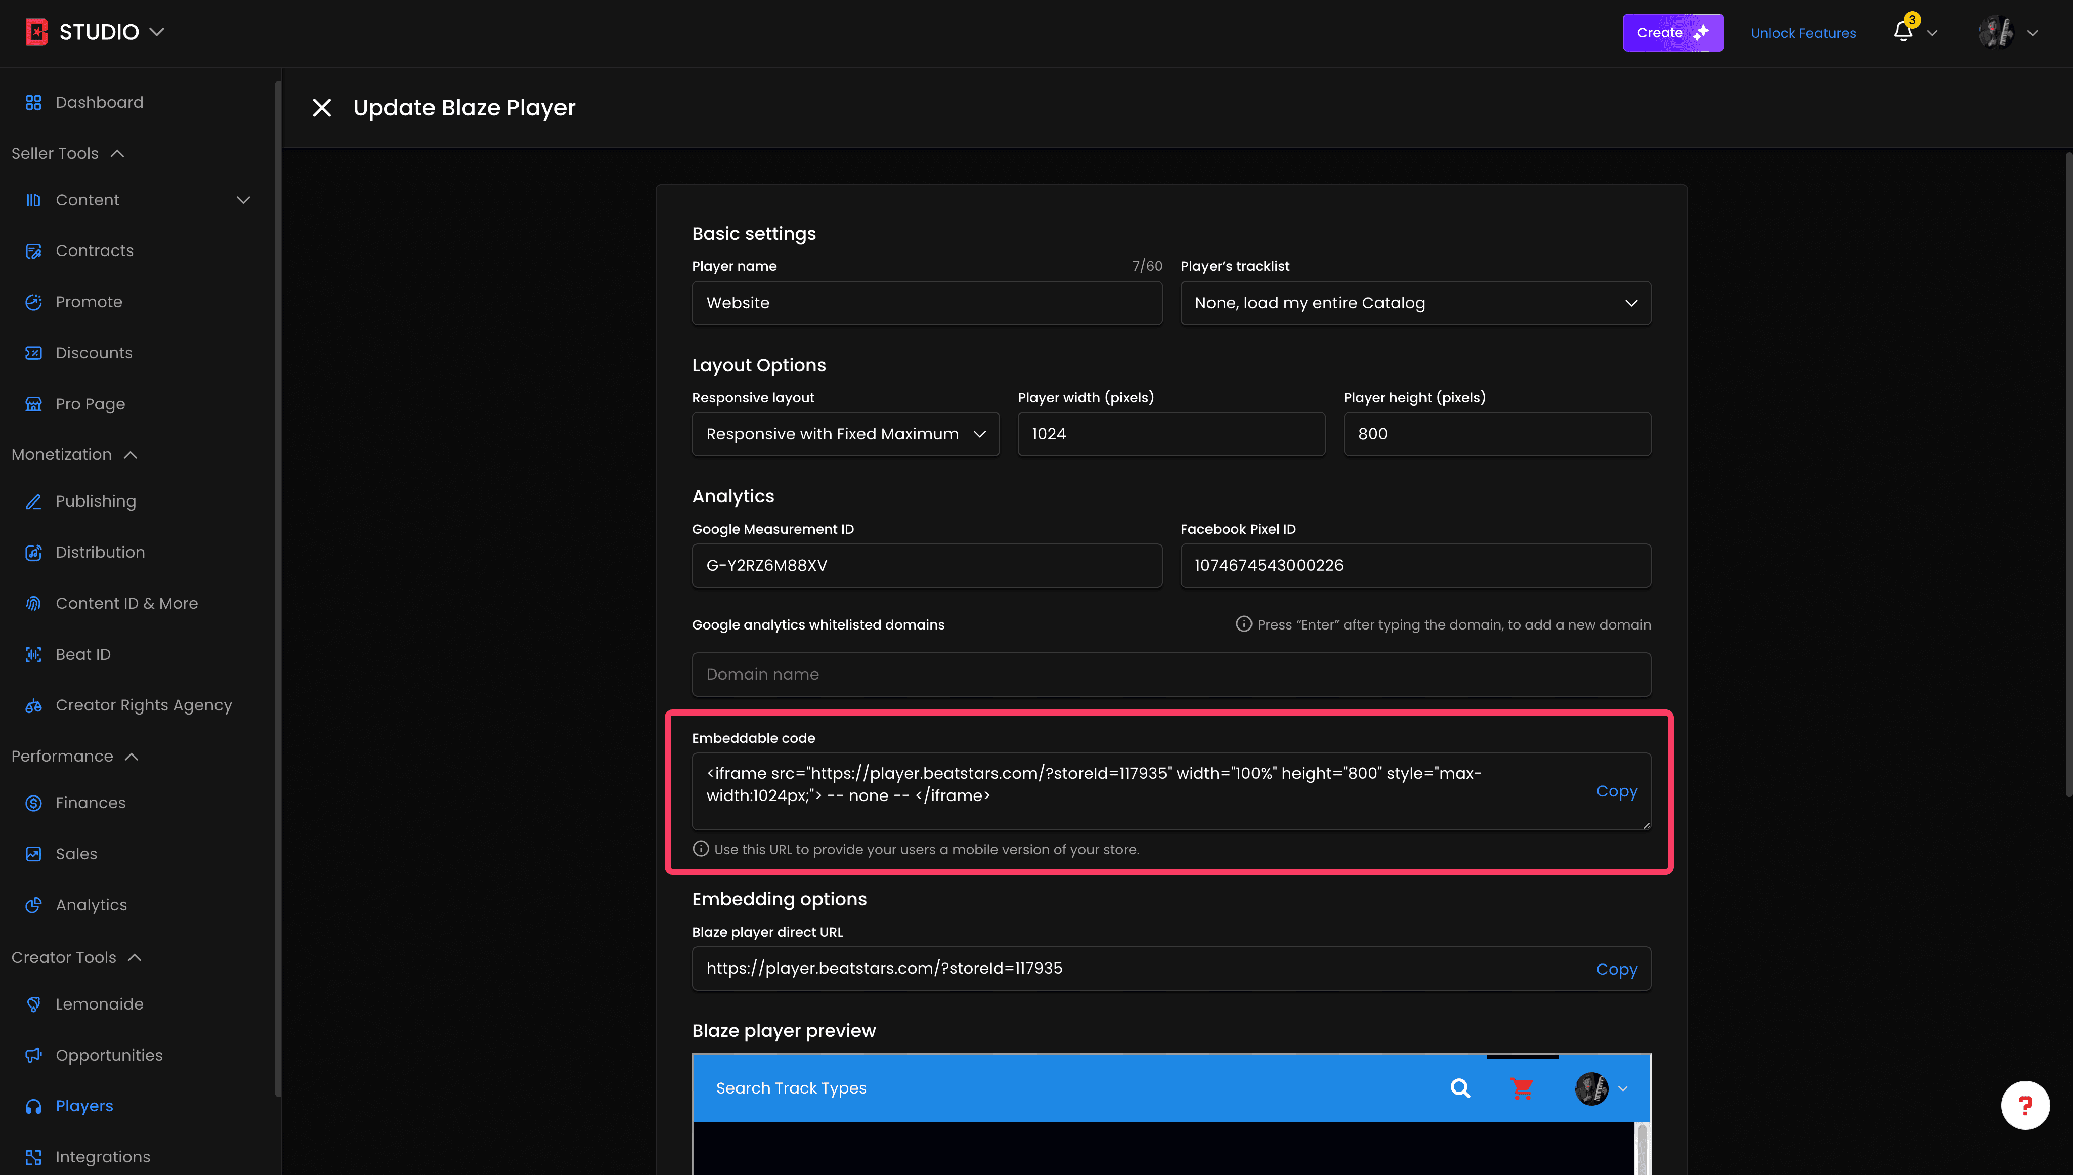
Task: Open Contracts from the sidebar
Action: pyautogui.click(x=95, y=251)
